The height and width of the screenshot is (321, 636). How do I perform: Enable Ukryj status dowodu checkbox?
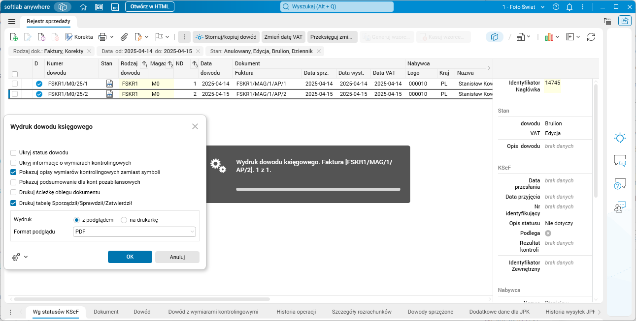point(14,152)
